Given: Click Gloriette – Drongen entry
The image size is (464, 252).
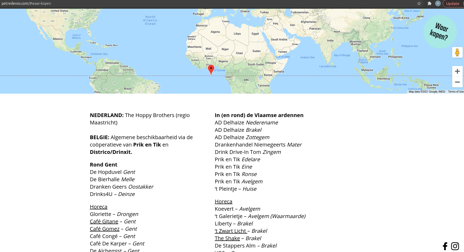Looking at the screenshot, I should coord(114,214).
